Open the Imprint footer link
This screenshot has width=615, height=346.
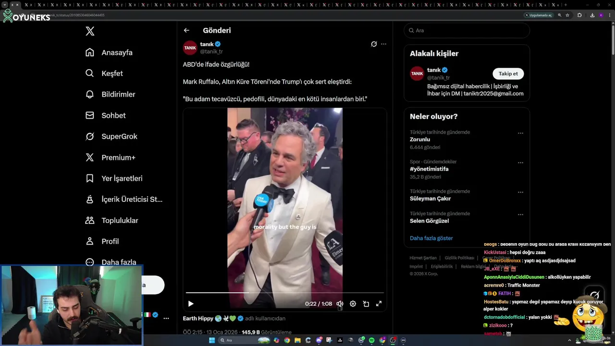pos(416,266)
